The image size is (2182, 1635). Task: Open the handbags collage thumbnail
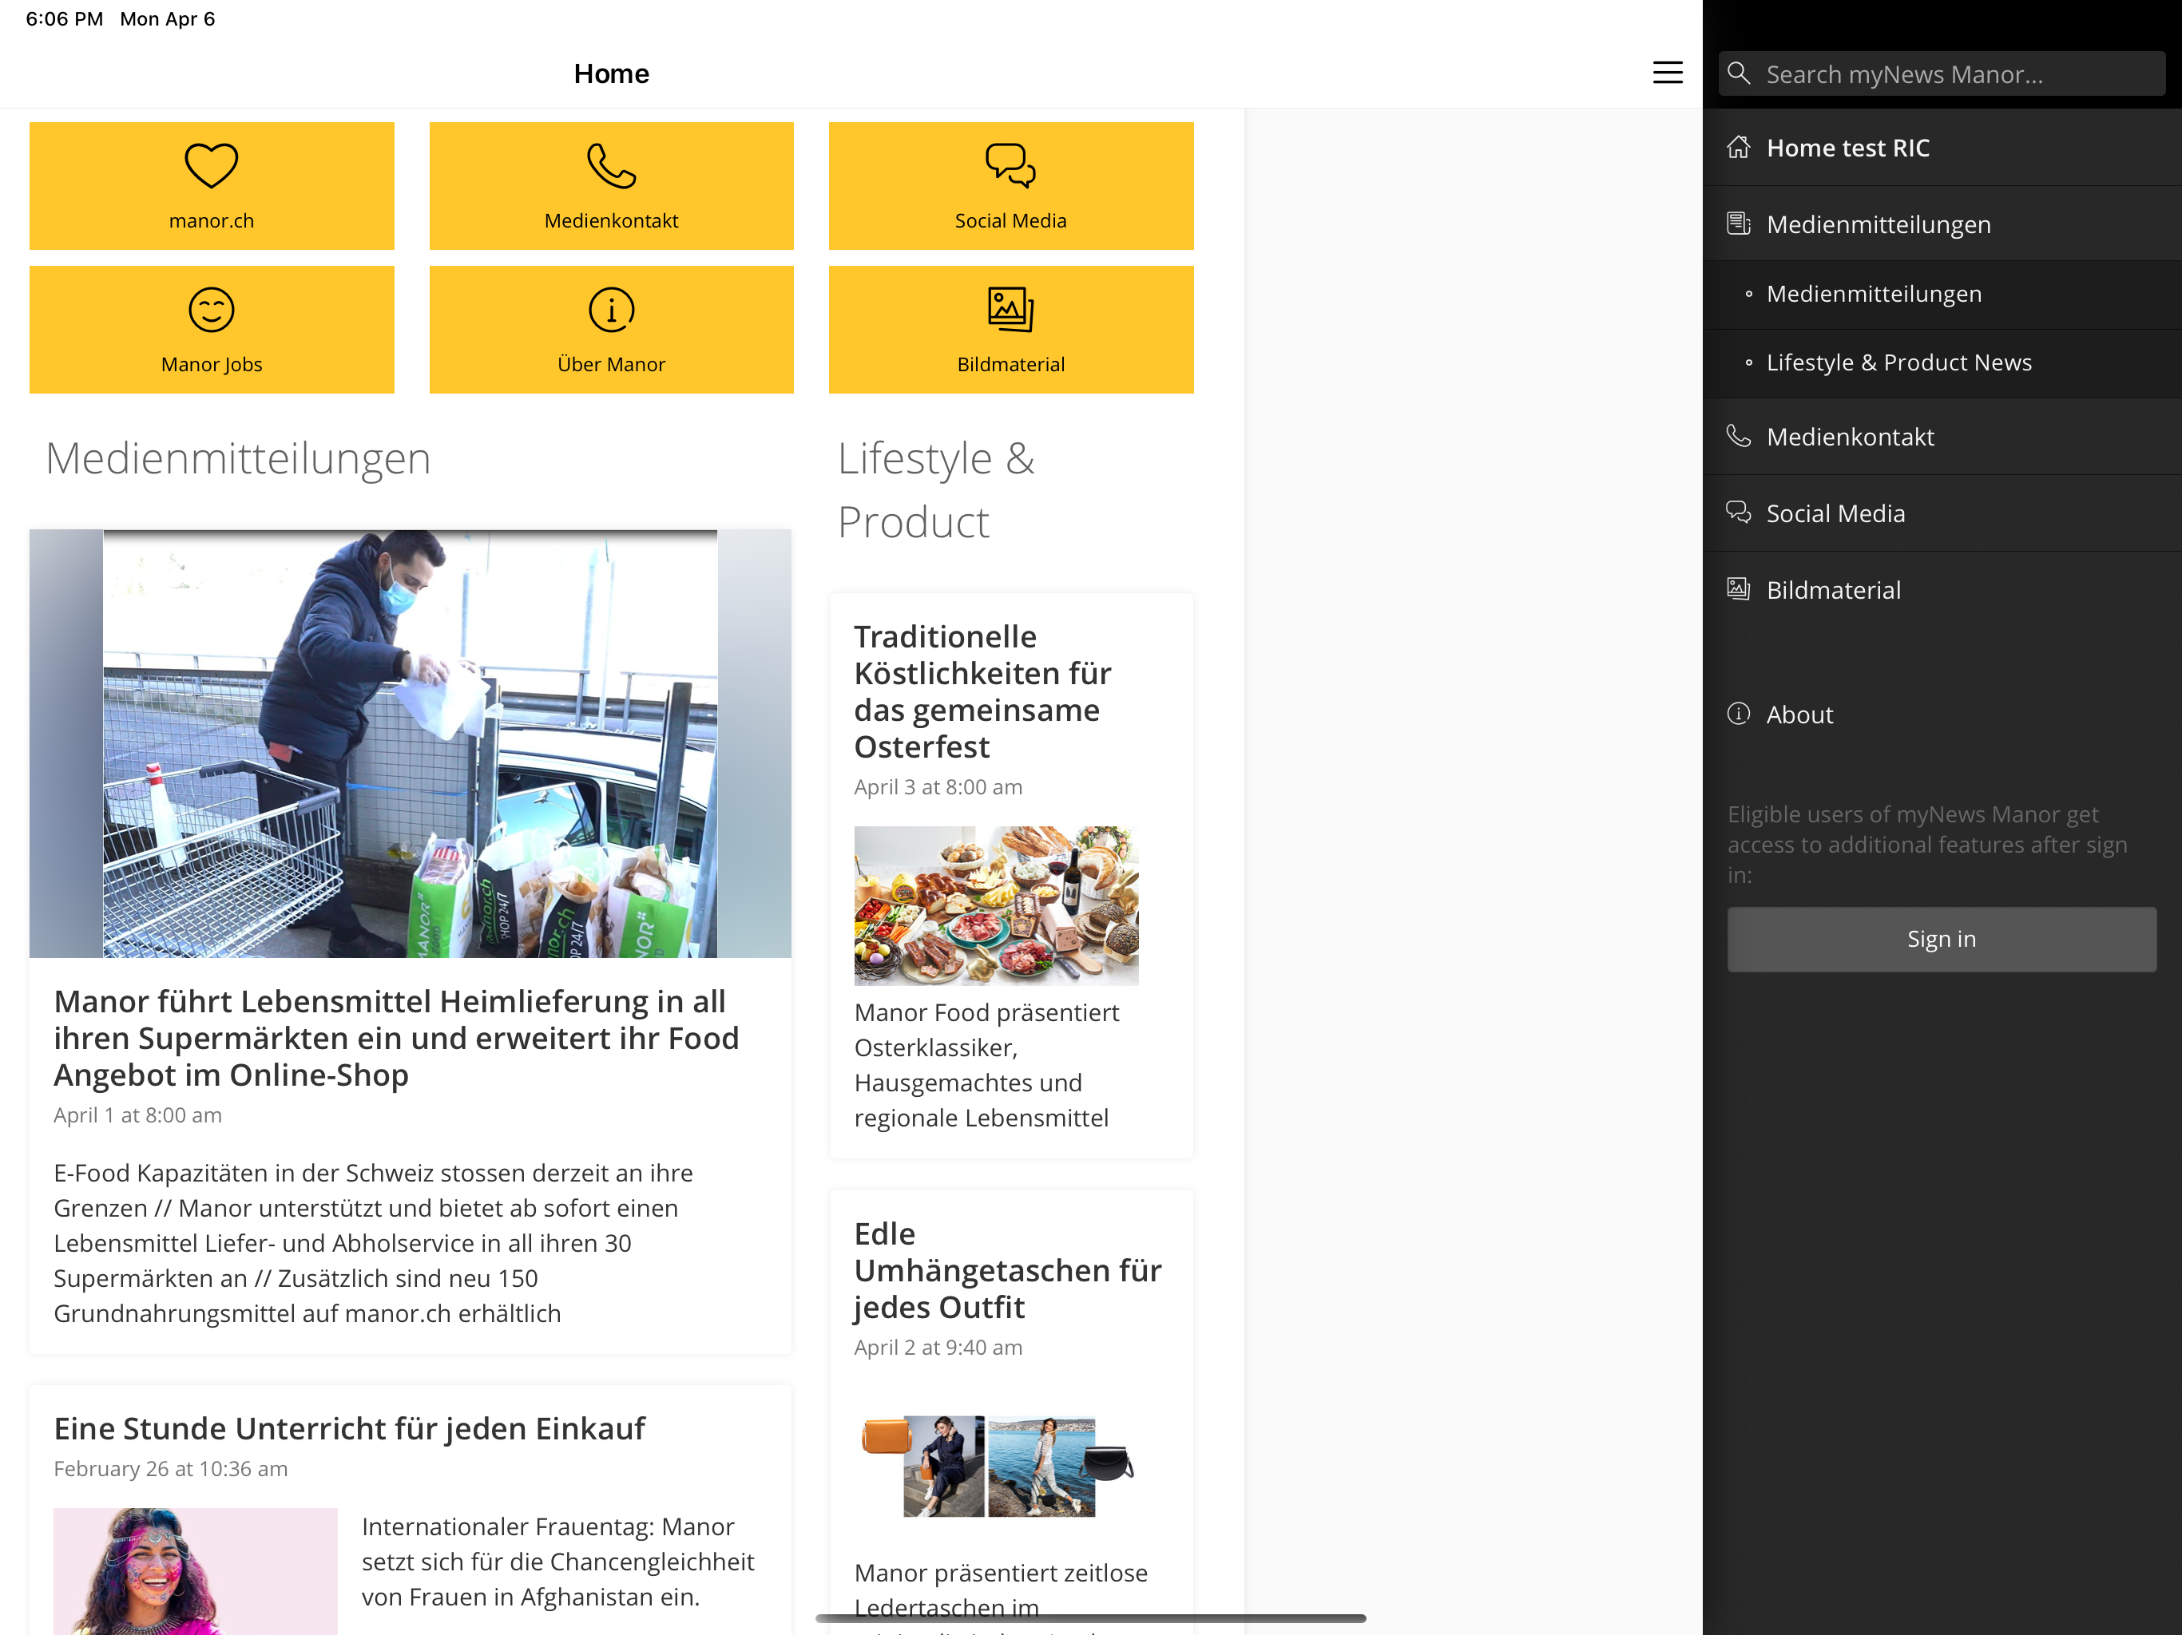pyautogui.click(x=998, y=1467)
